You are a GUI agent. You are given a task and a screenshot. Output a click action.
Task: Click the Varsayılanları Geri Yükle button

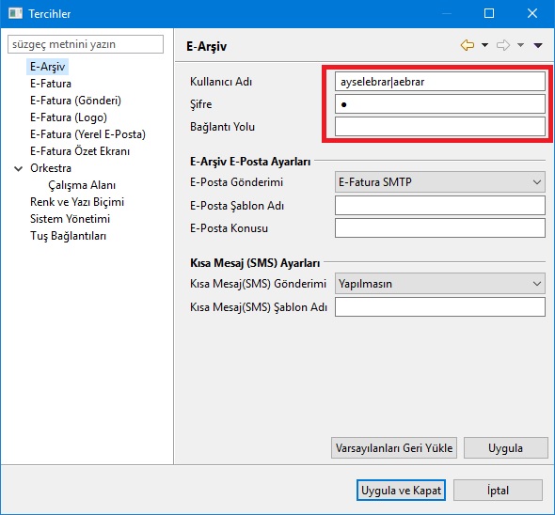tap(394, 447)
